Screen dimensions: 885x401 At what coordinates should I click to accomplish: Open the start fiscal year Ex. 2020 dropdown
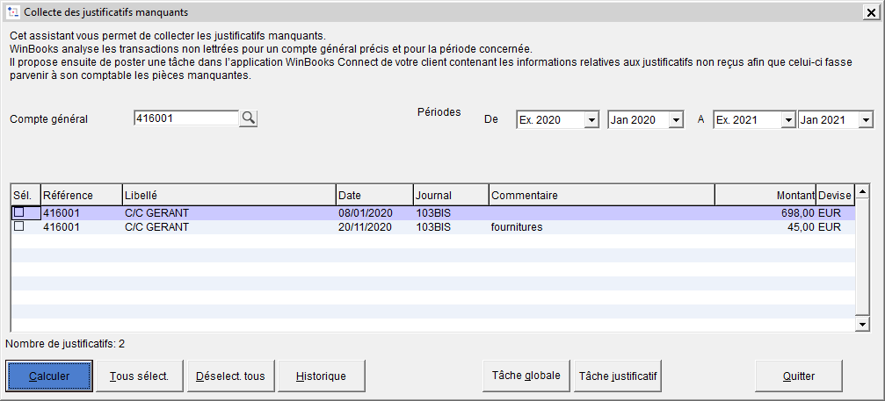pyautogui.click(x=591, y=120)
